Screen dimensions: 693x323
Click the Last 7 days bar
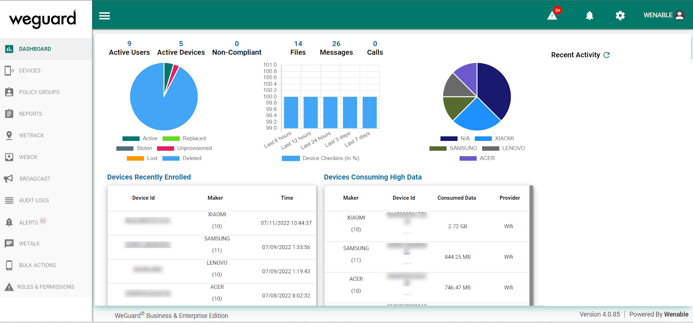(369, 112)
